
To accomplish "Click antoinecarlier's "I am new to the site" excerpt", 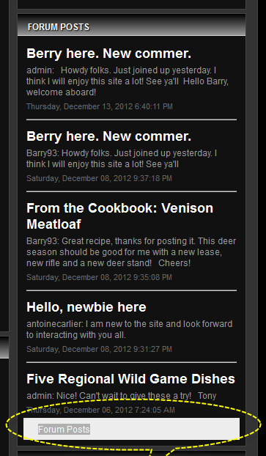I will pos(130,329).
